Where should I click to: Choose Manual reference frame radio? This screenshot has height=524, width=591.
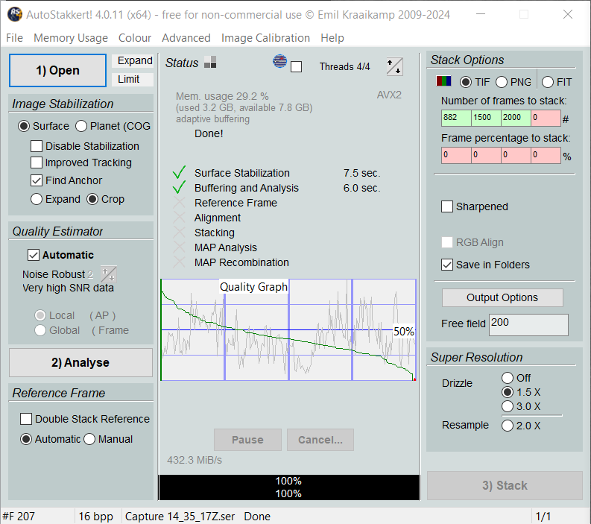point(89,439)
